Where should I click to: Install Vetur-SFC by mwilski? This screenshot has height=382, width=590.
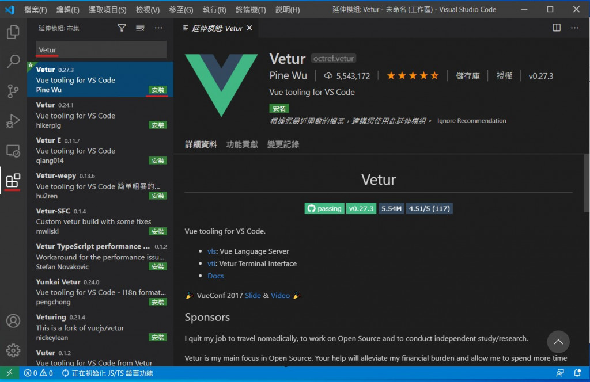[x=158, y=231]
